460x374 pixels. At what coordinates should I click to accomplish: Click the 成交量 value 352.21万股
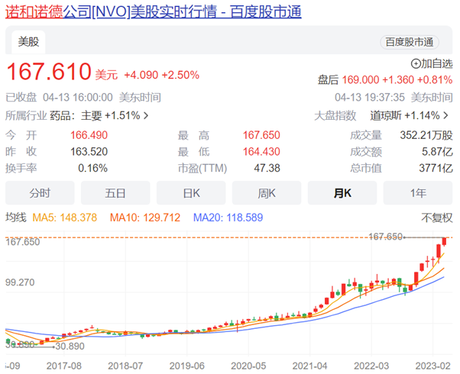pyautogui.click(x=426, y=135)
